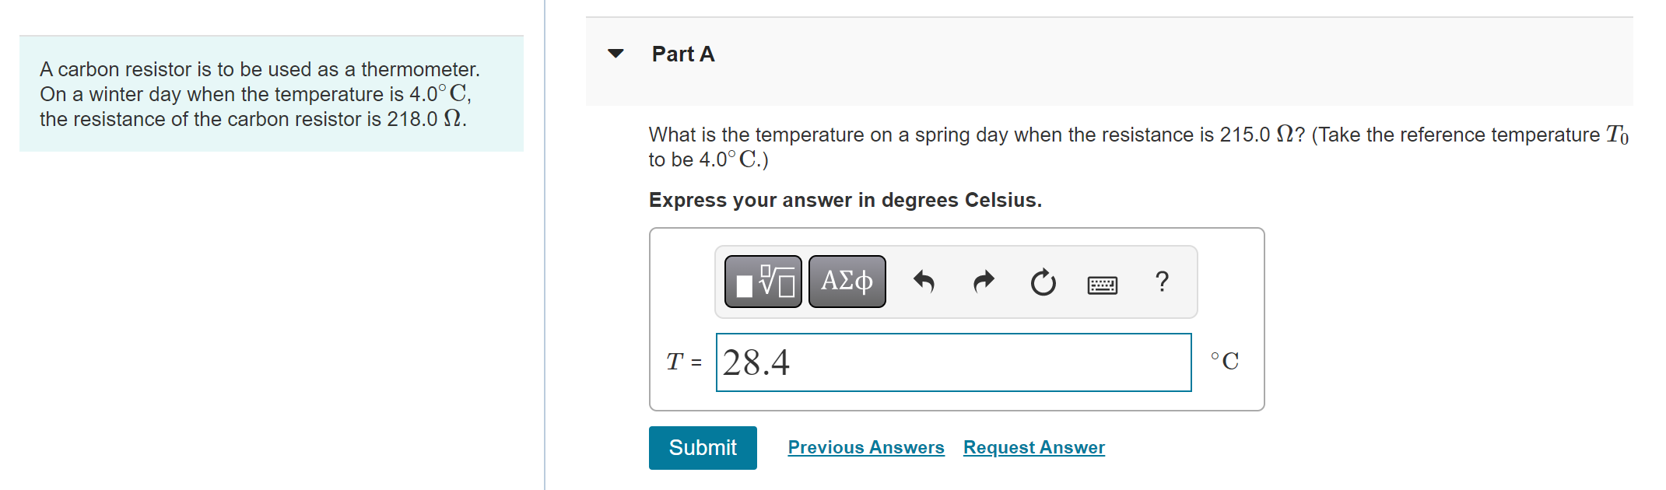Viewport: 1666px width, 490px height.
Task: Open the keyboard shortcuts icon
Action: tap(1102, 285)
